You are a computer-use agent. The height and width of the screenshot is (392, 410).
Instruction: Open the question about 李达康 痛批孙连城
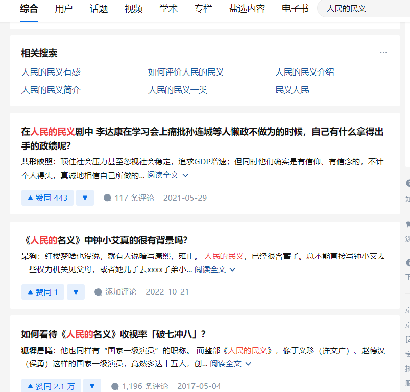[202, 138]
